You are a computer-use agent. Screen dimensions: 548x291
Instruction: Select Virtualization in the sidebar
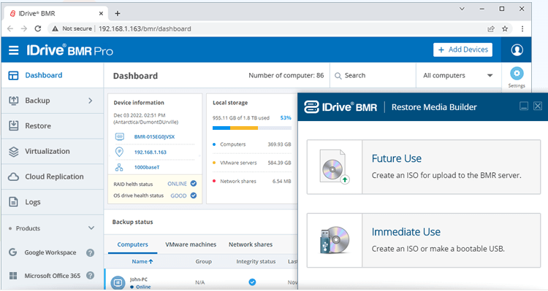(x=53, y=151)
